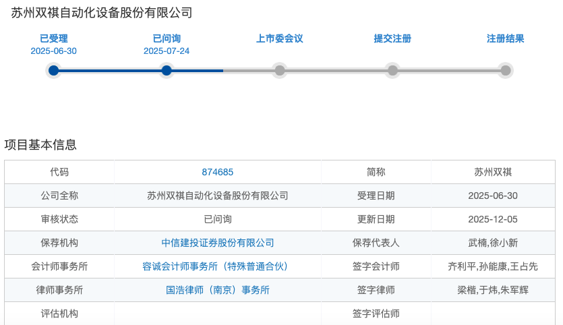
Task: Click the 项目基本信息 section heading
Action: tap(40, 144)
